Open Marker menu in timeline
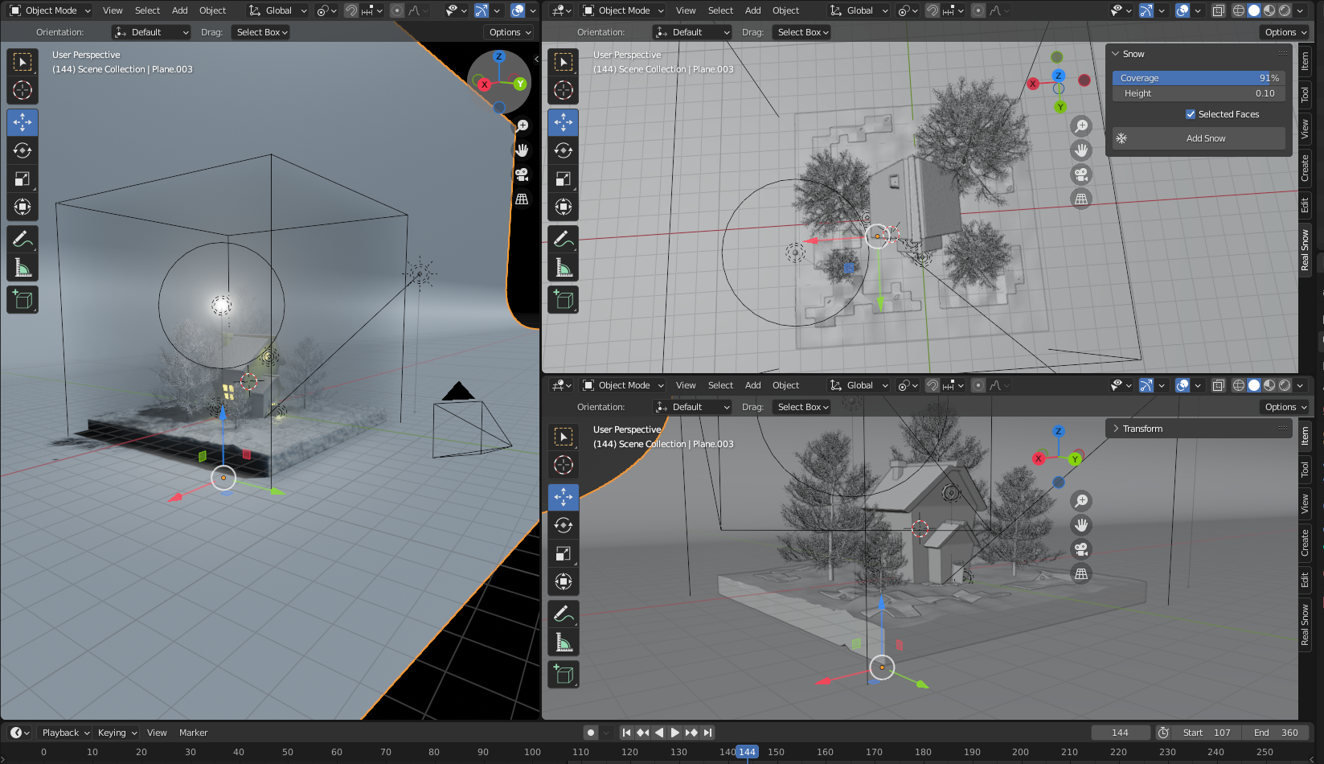 193,733
